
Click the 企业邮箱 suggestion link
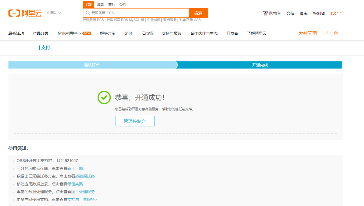(x=154, y=20)
